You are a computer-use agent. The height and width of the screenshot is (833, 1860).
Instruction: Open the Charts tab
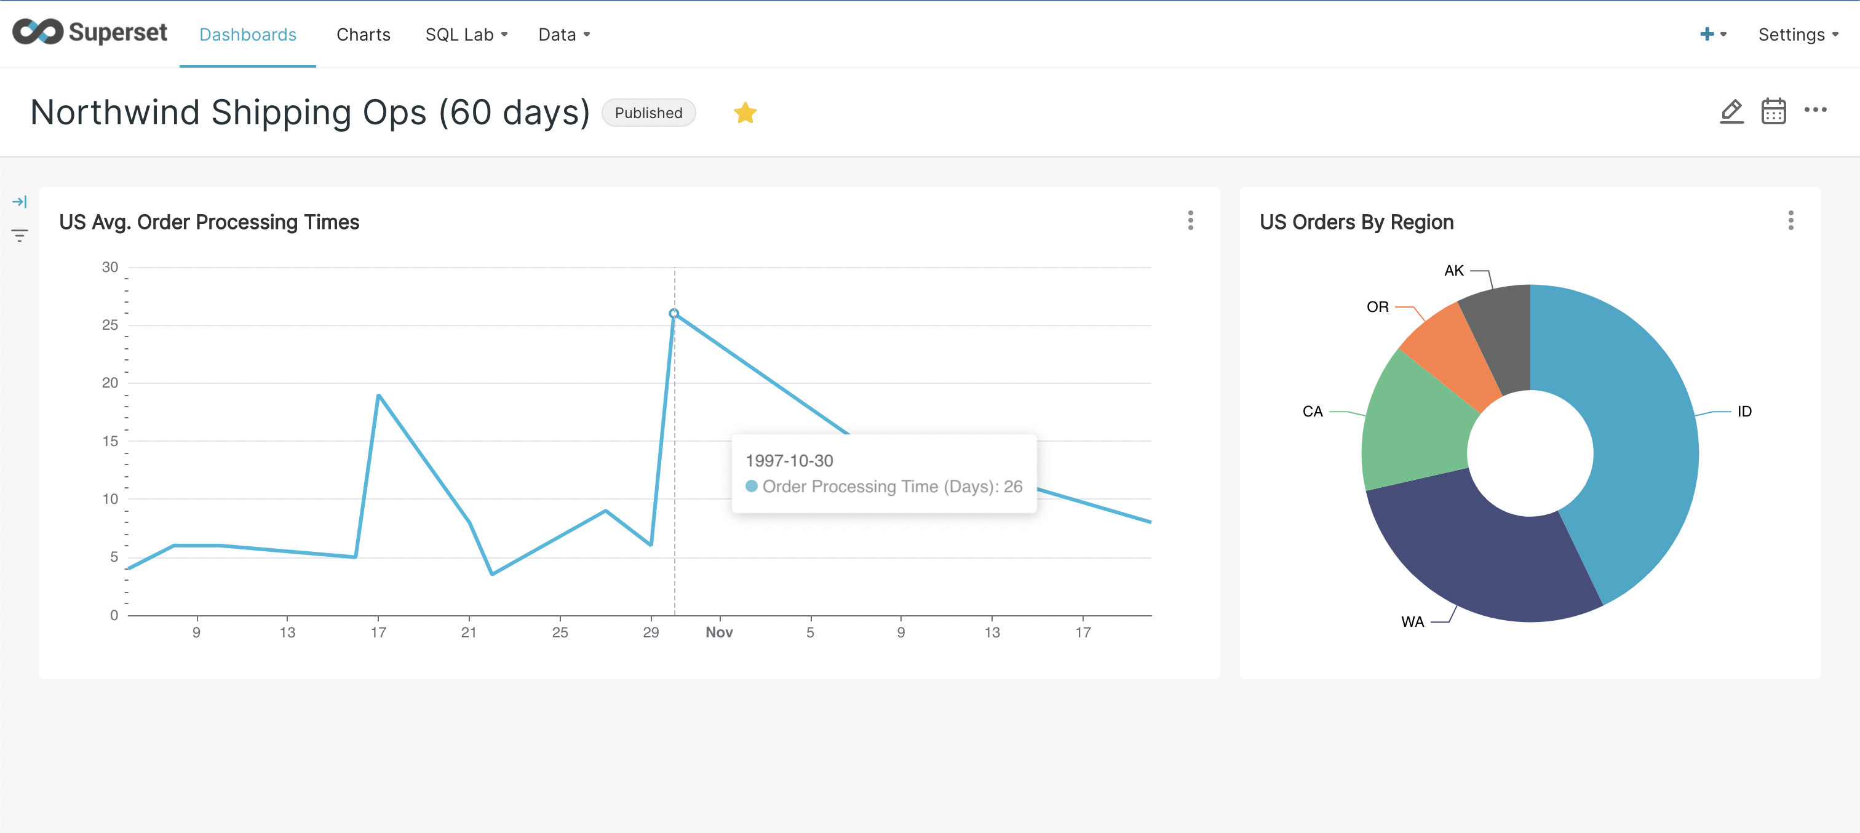[364, 33]
